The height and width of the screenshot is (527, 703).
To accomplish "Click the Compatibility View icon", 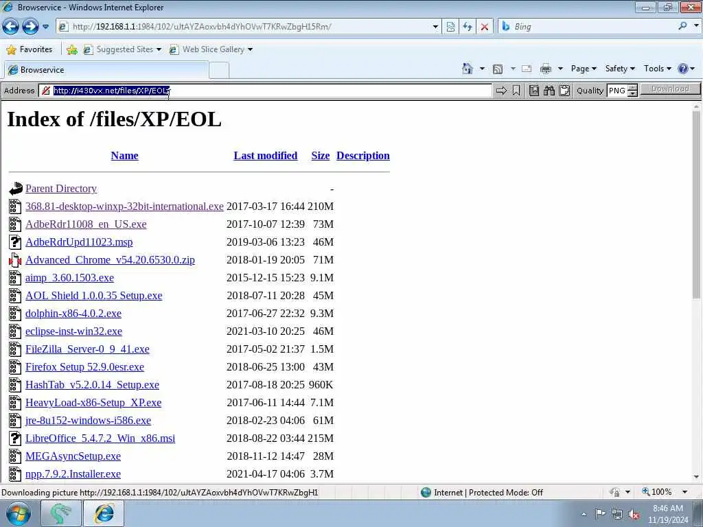I will (x=450, y=27).
